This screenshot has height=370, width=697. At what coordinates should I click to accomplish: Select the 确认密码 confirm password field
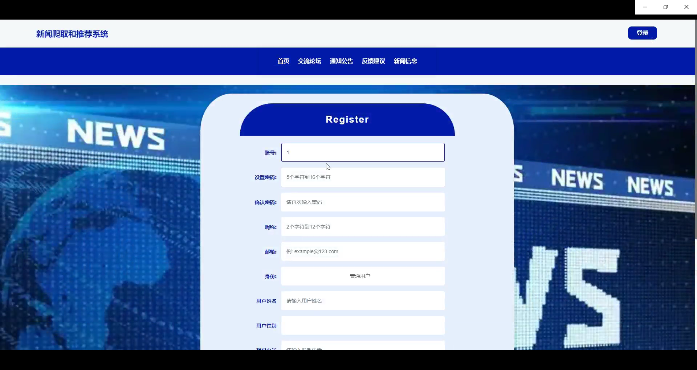pyautogui.click(x=363, y=202)
